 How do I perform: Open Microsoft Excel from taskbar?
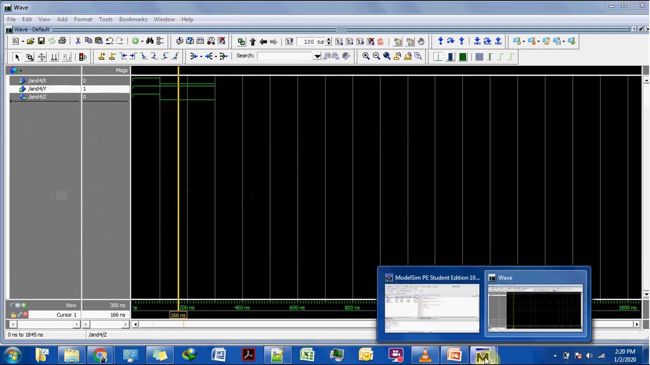tap(307, 355)
